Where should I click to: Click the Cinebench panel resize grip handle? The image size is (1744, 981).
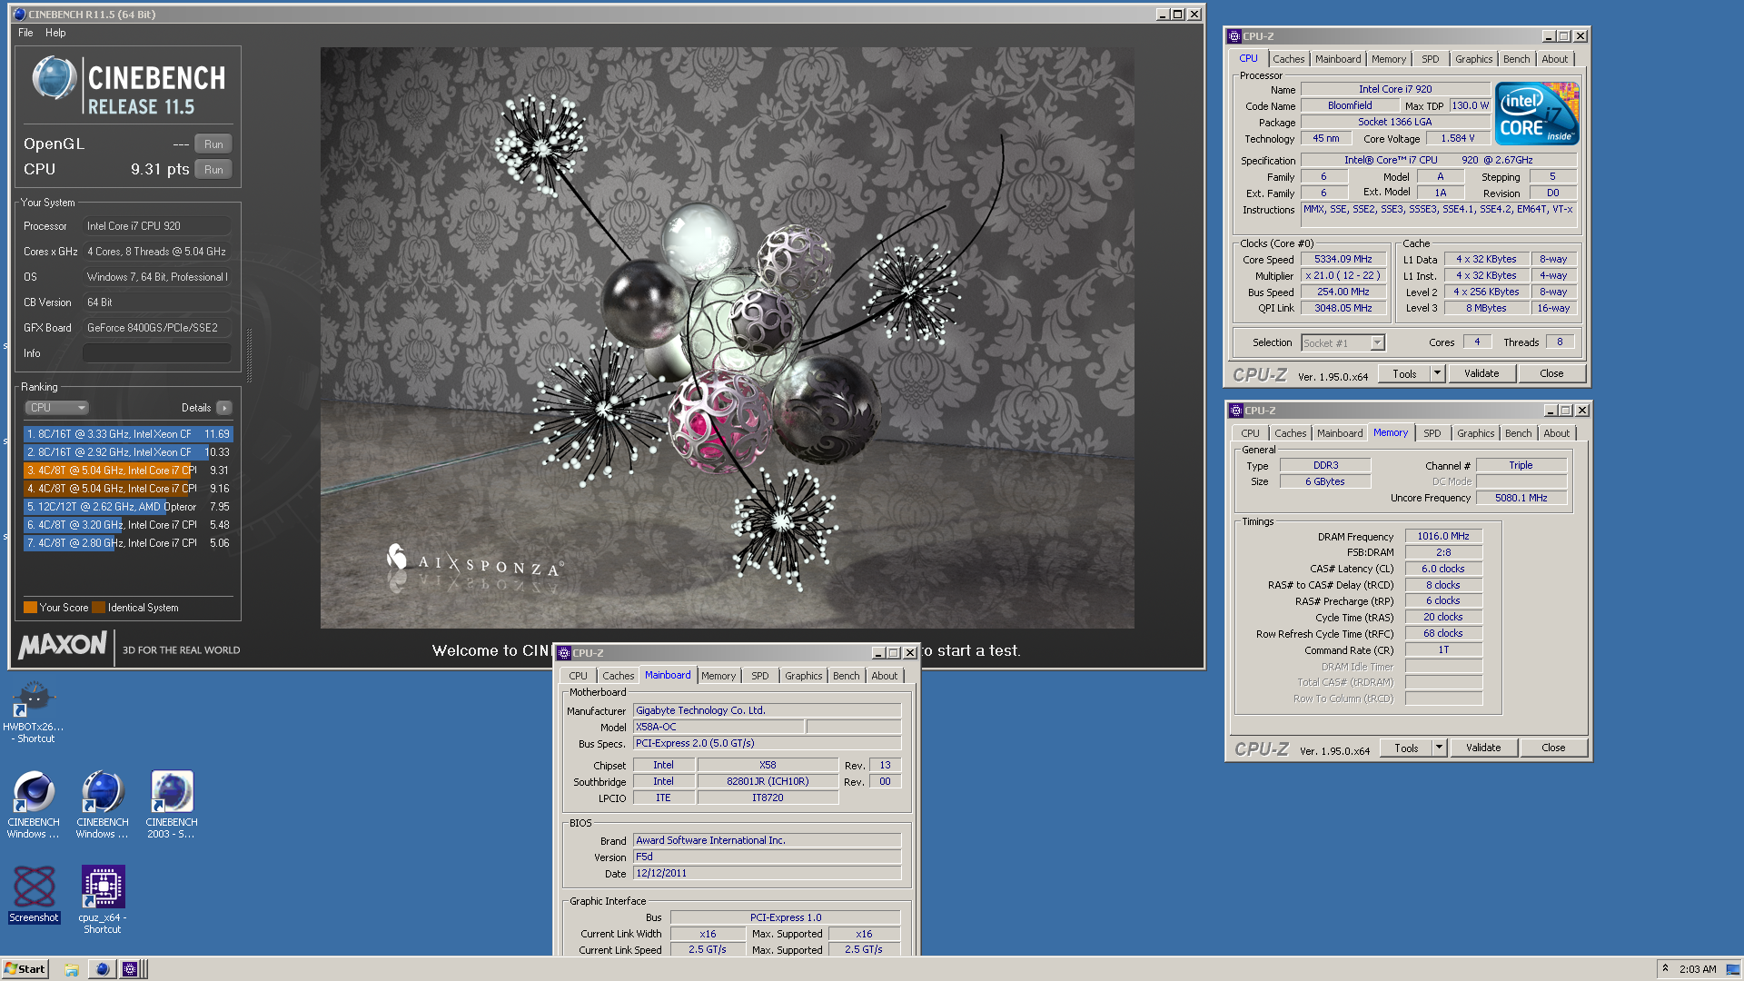249,355
